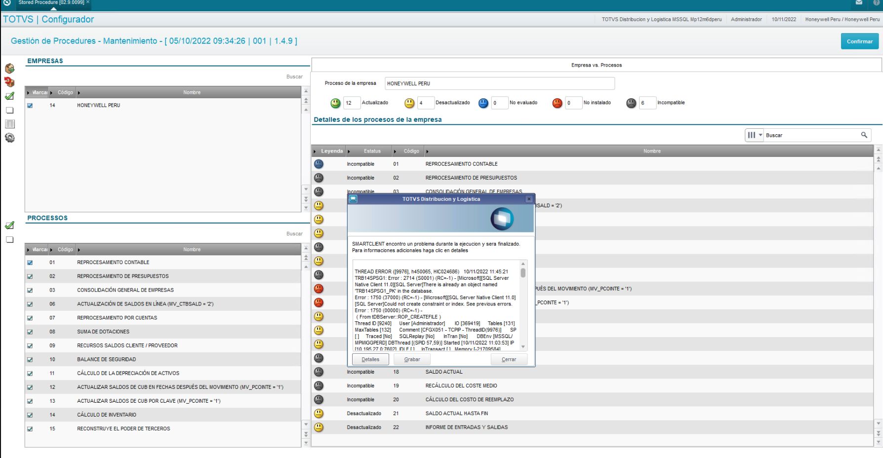Expand the Nombre column arrow in details grid
This screenshot has height=458, width=883.
click(x=427, y=151)
